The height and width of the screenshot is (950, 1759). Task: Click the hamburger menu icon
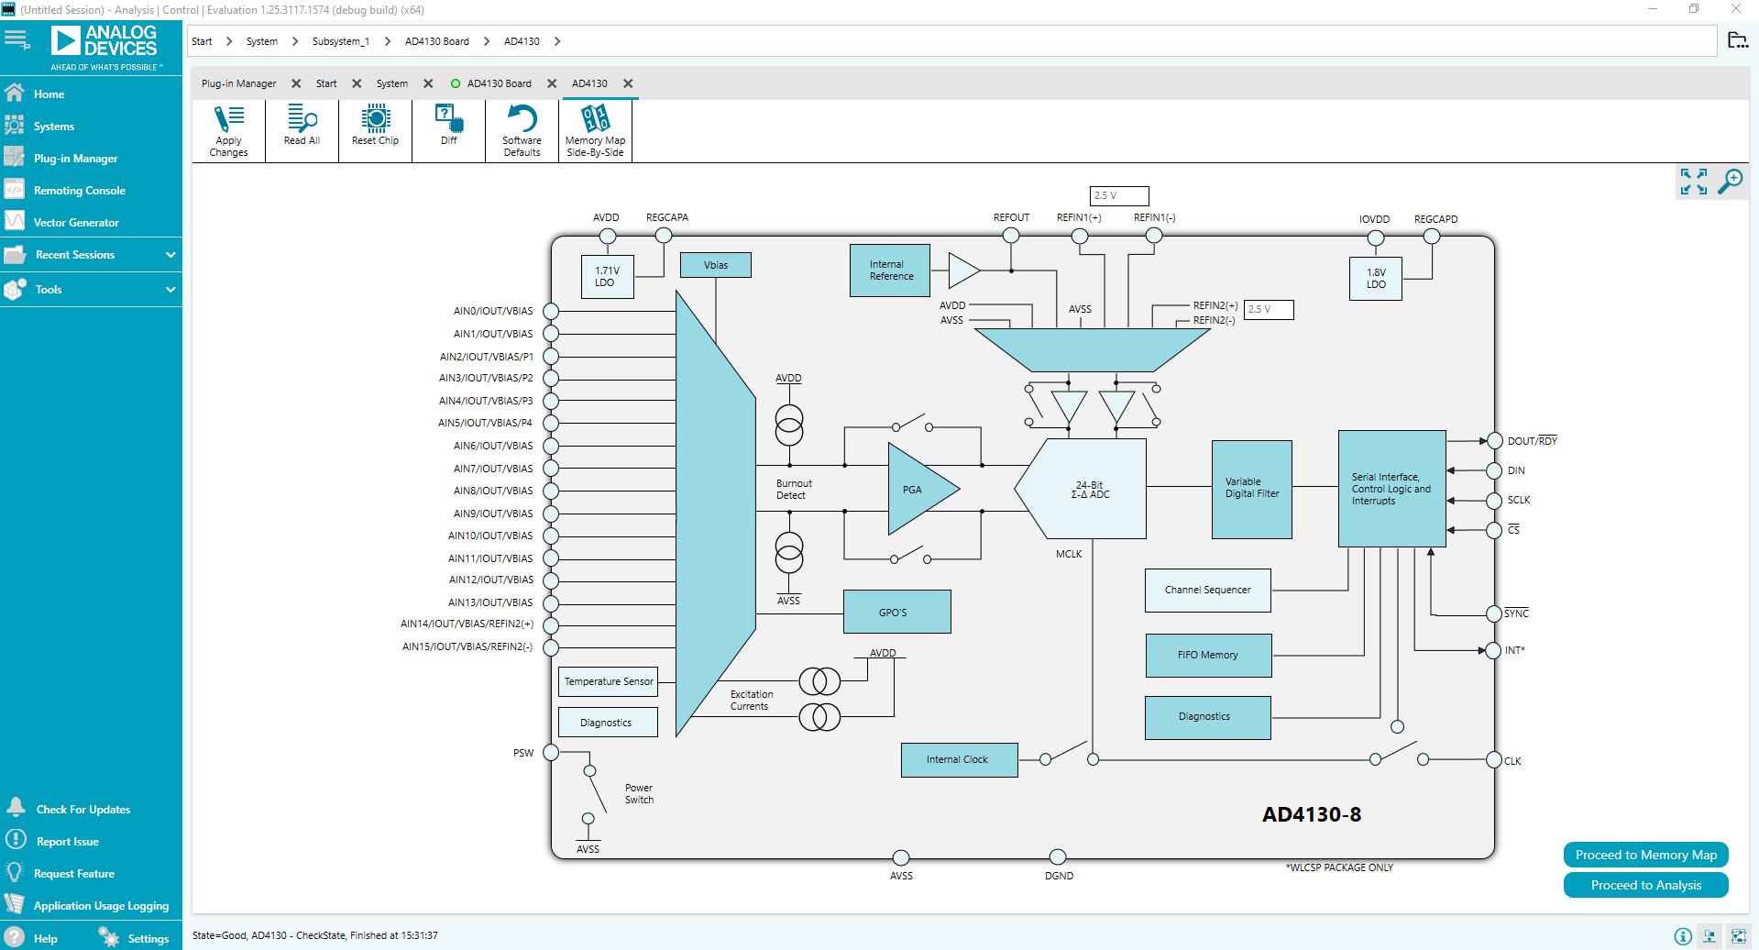(x=16, y=39)
